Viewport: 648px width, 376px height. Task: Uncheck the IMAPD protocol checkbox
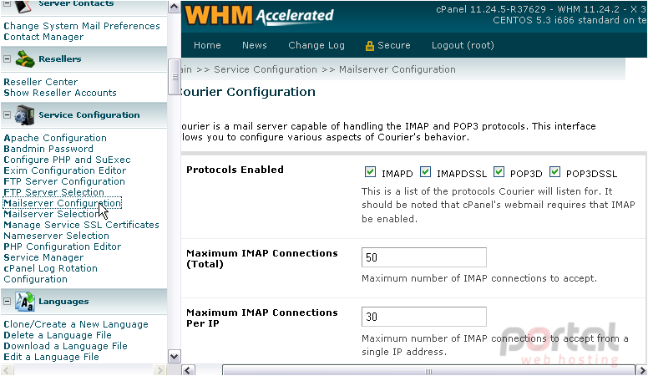pos(370,171)
